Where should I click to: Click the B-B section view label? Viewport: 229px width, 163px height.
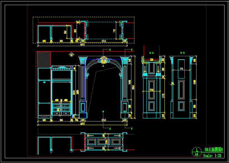(182, 52)
